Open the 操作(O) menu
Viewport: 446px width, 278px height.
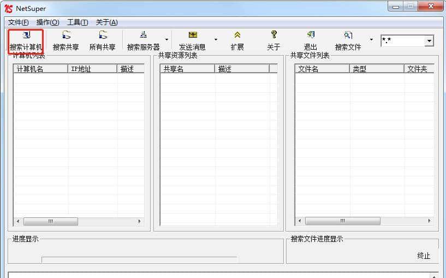coord(48,22)
